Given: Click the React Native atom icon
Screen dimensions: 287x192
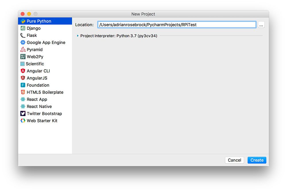Looking at the screenshot, I should click(x=23, y=106).
